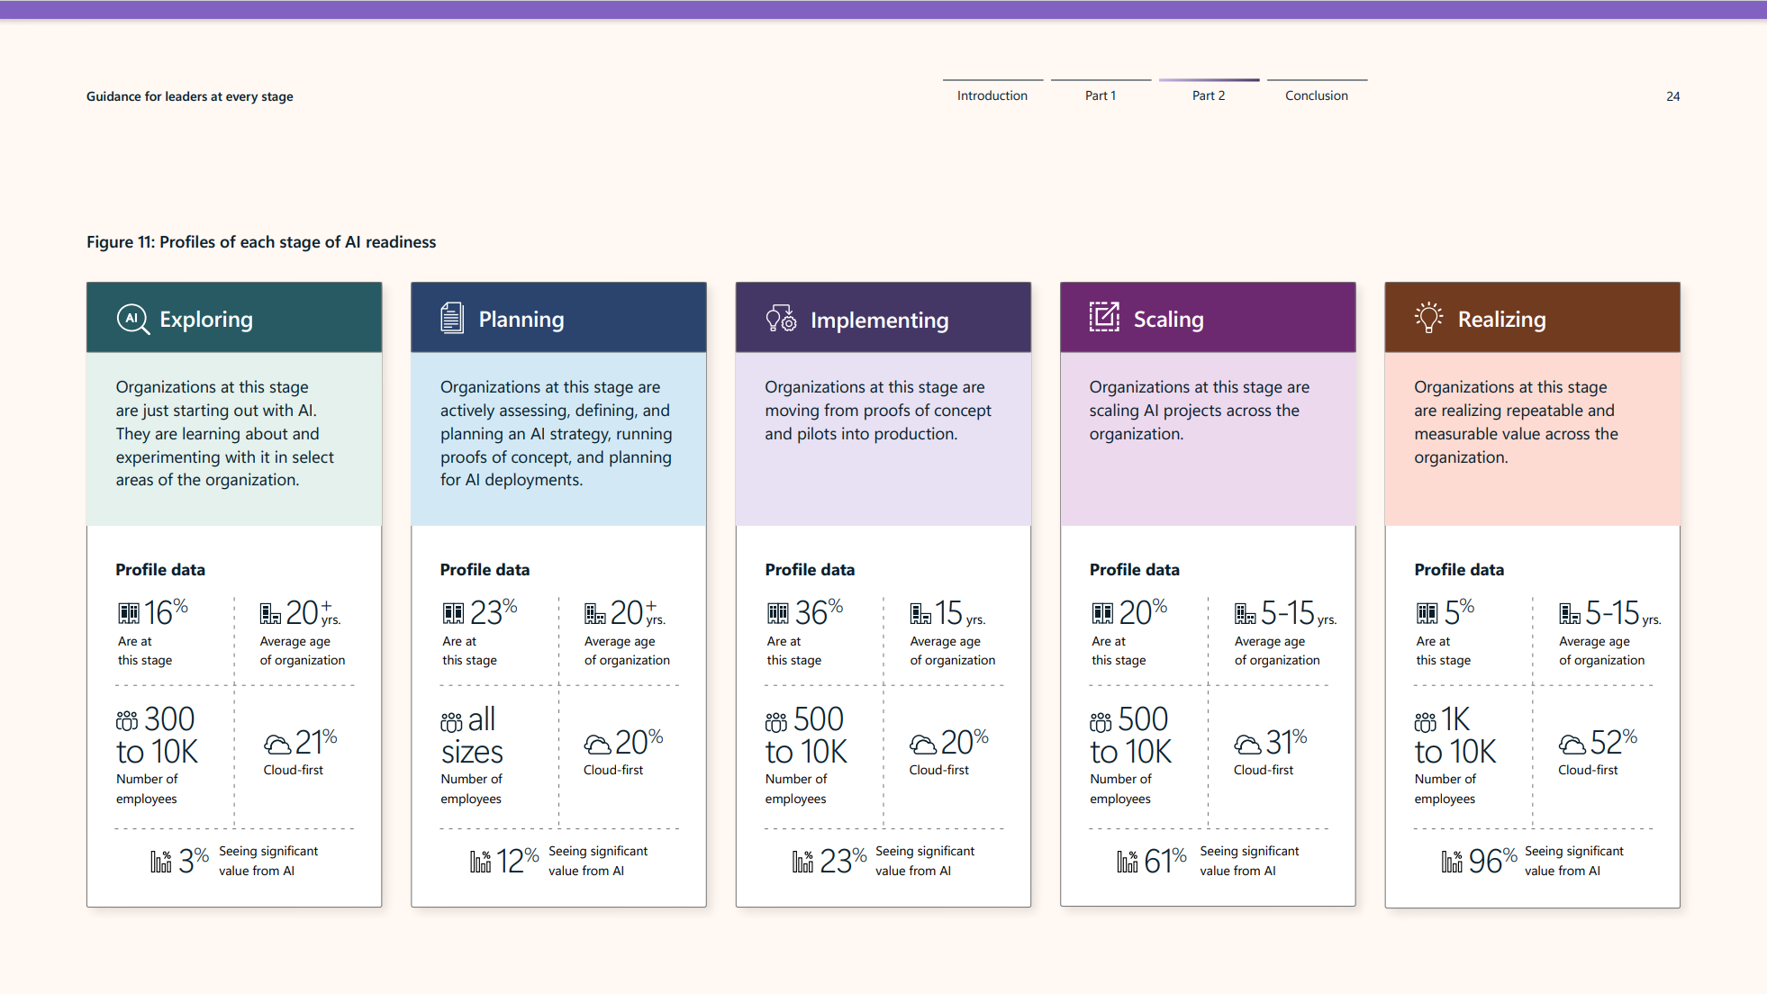The width and height of the screenshot is (1767, 994).
Task: Click the Figure 11 caption text
Action: tap(261, 242)
